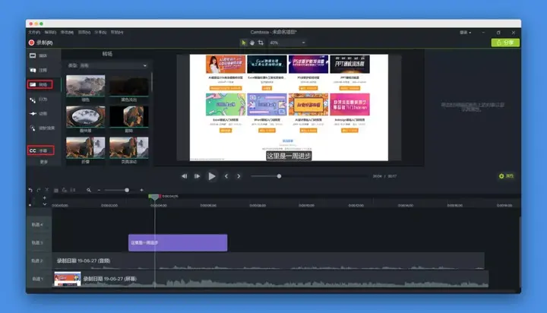The width and height of the screenshot is (547, 313).
Task: Open the Animations panel in sidebar
Action: pos(39,114)
